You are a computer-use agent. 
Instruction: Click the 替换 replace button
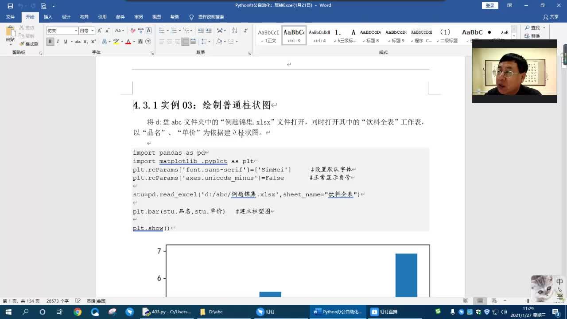532,36
